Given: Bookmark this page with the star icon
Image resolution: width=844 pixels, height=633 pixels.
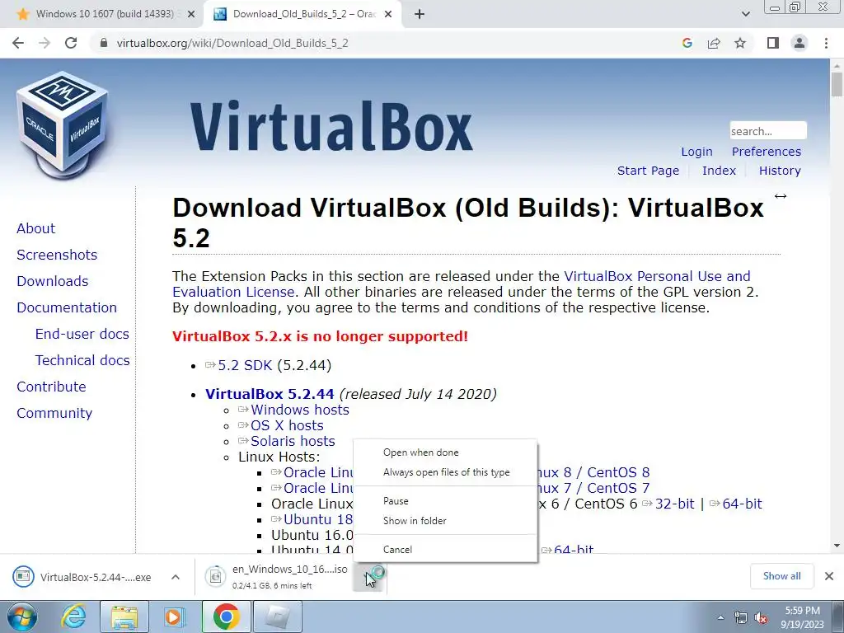Looking at the screenshot, I should click(740, 43).
